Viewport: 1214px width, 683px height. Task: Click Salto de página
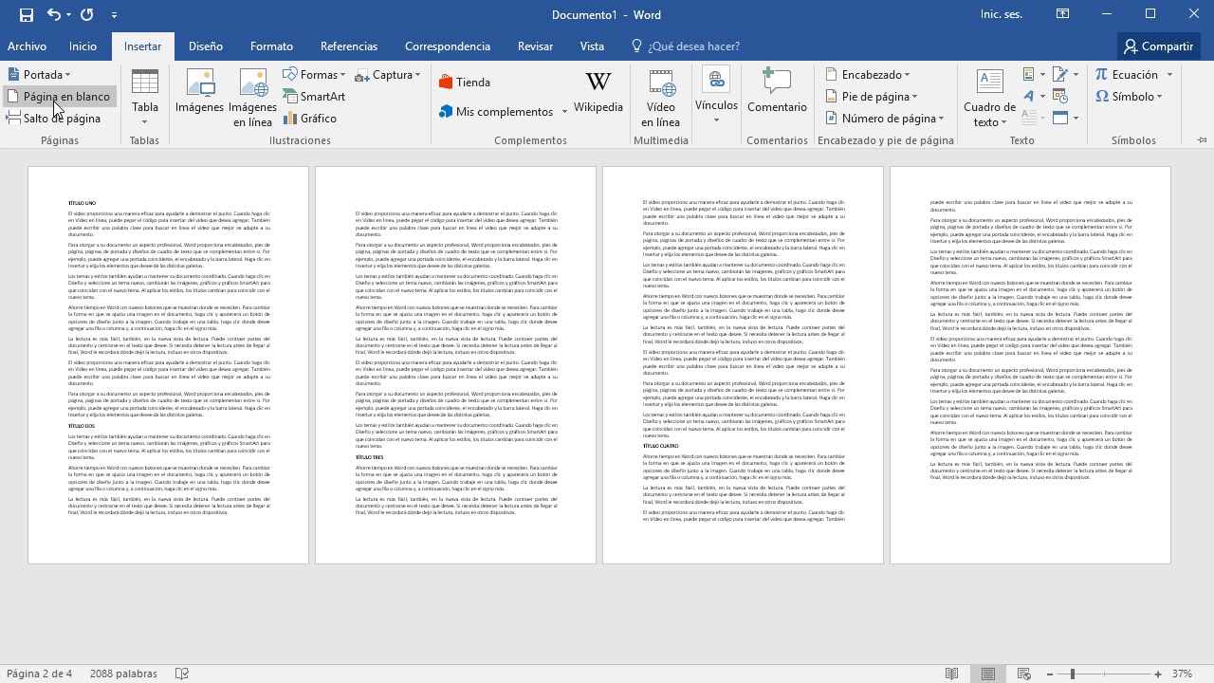pyautogui.click(x=54, y=118)
